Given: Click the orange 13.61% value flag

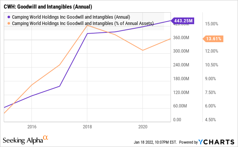Looking at the screenshot, I should 213,39.
